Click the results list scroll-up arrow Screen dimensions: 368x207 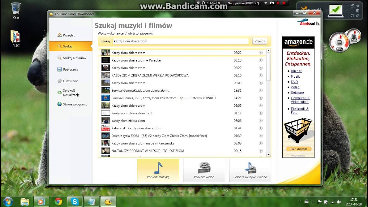click(269, 51)
